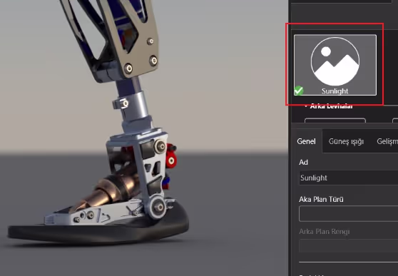Image resolution: width=398 pixels, height=276 pixels.
Task: Select the Sunlight environment thumbnail
Action: pos(335,65)
